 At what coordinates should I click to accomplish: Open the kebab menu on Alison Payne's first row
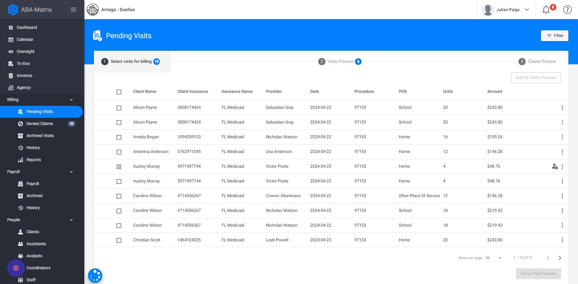tap(562, 107)
